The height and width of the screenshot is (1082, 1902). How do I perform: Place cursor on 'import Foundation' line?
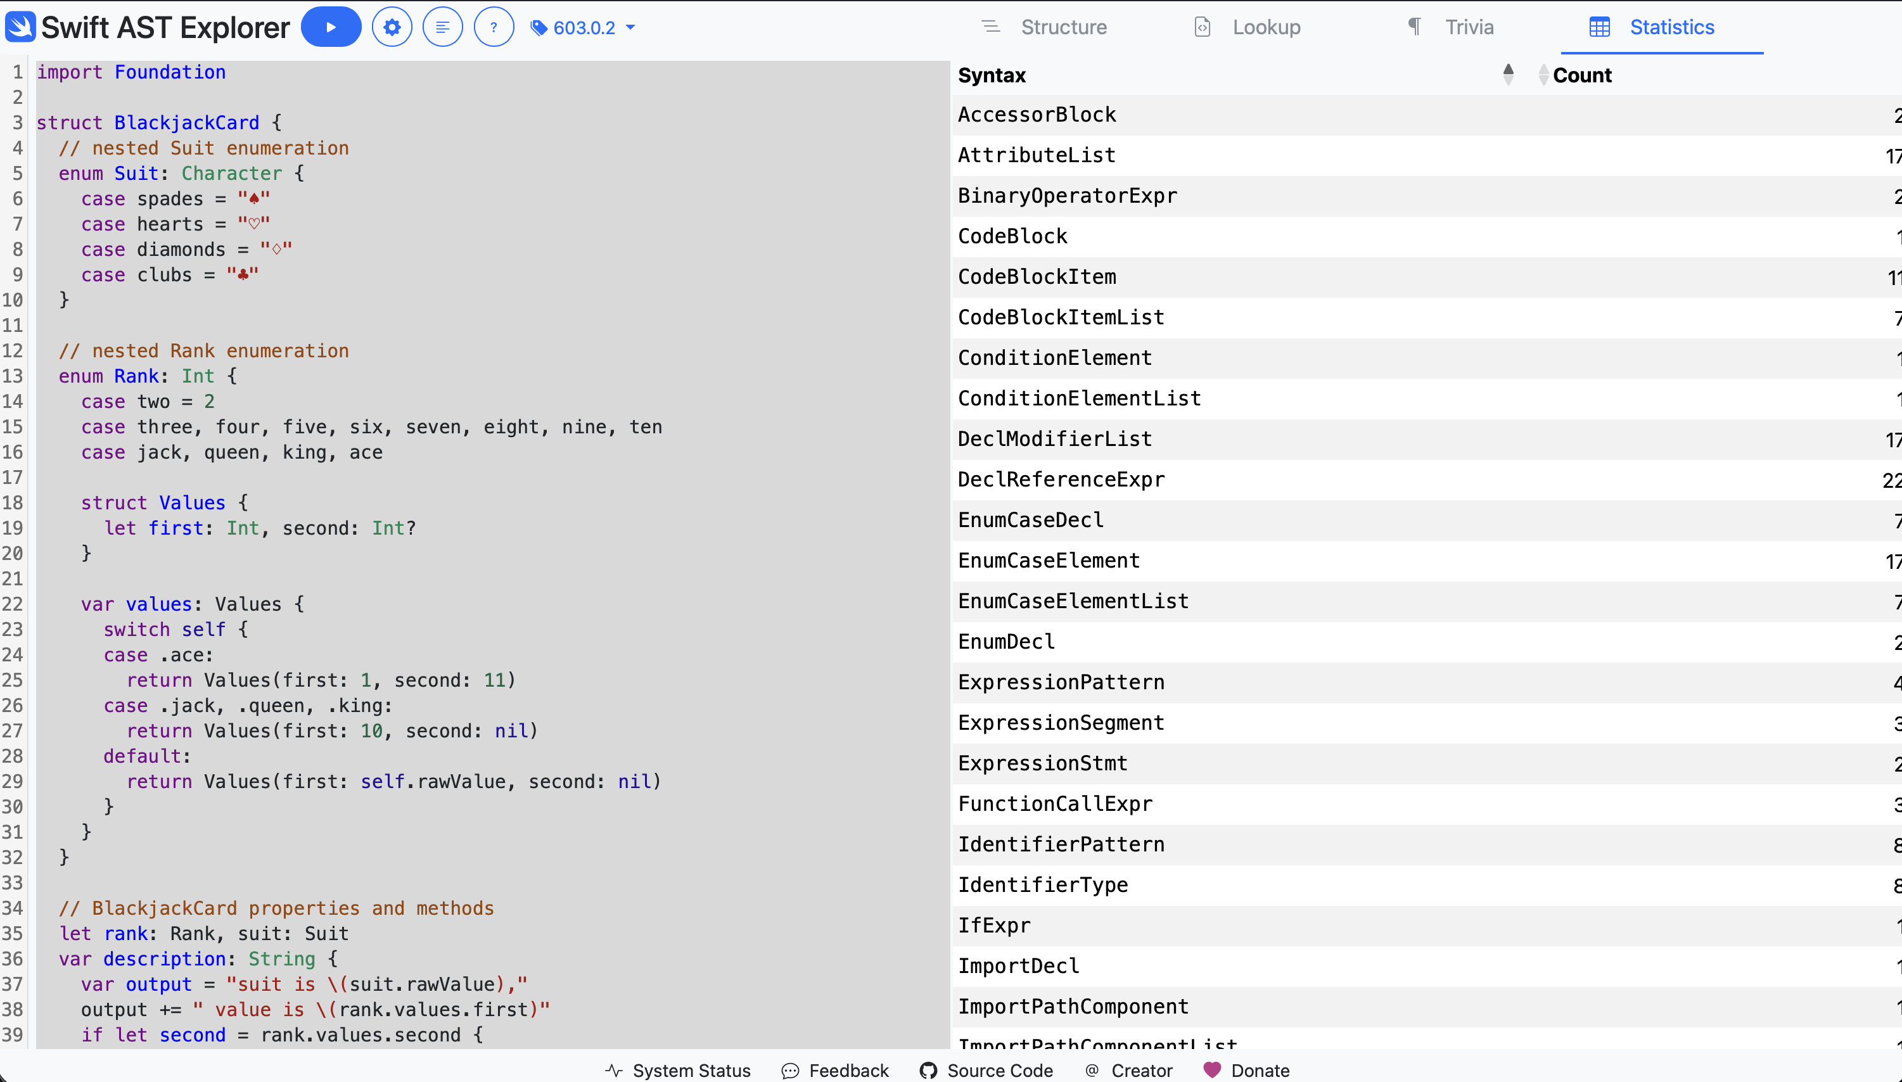point(132,72)
